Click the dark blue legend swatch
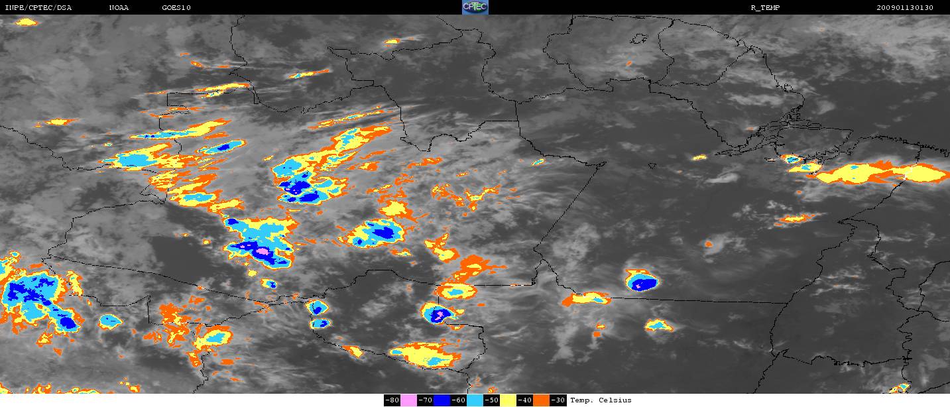Image resolution: width=950 pixels, height=407 pixels. pos(442,400)
